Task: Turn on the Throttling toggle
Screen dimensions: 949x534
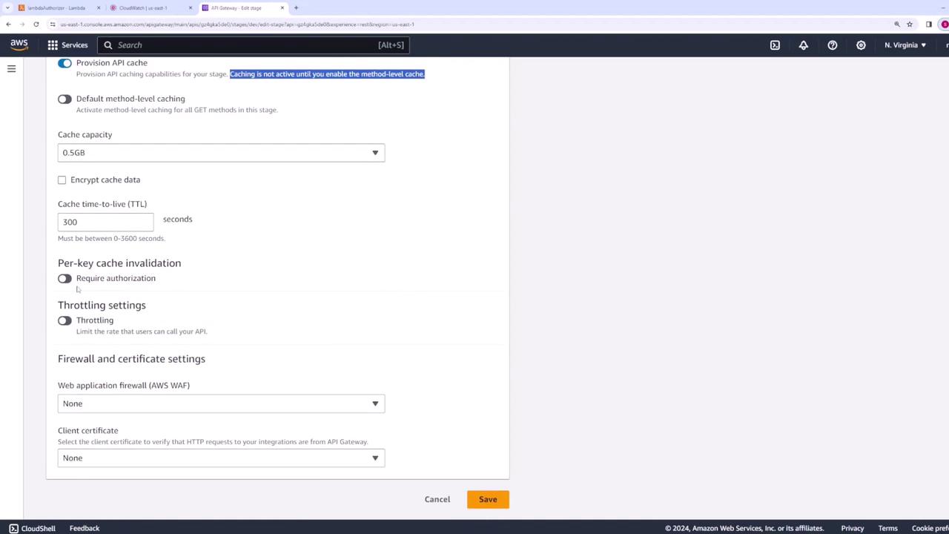Action: 65,320
